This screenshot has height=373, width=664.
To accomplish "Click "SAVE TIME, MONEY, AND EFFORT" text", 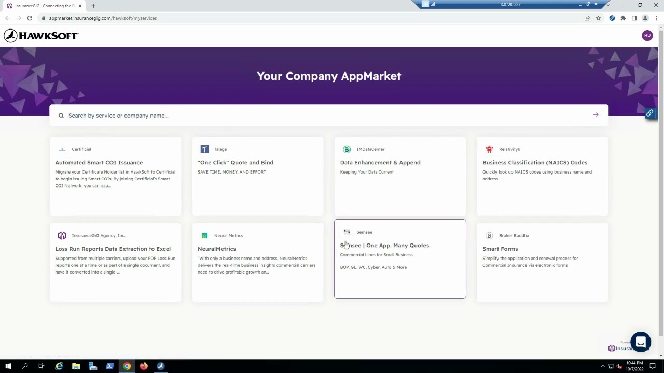I will 231,172.
